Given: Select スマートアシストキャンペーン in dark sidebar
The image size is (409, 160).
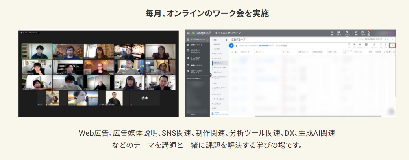Looking at the screenshot, I should click(195, 72).
